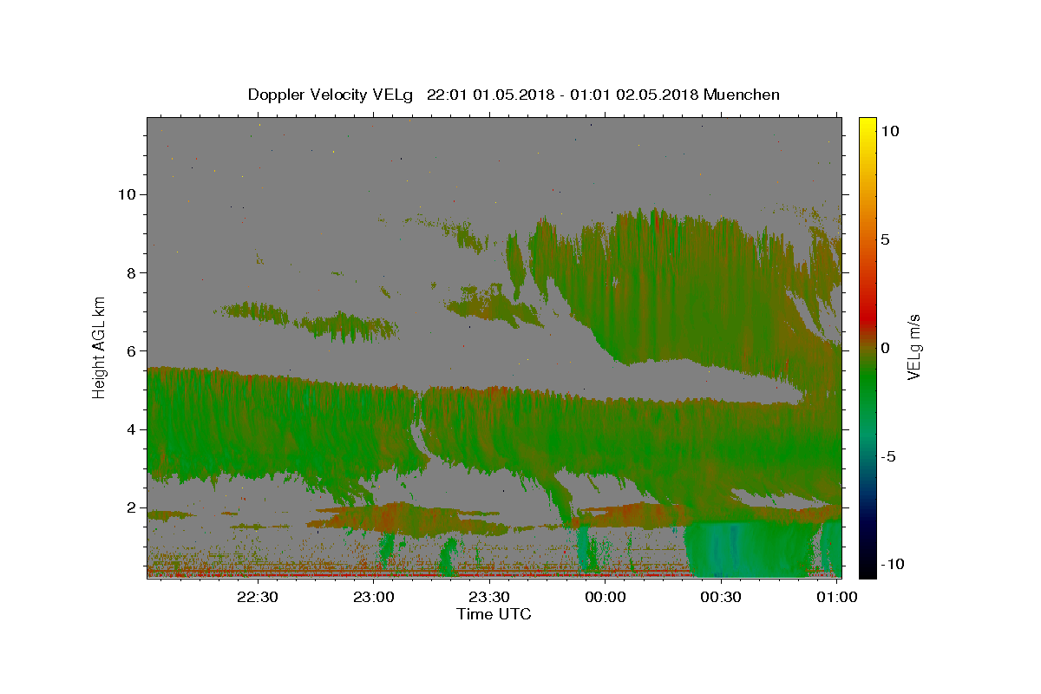Click the 'VELg m/s' colorbar label
This screenshot has height=694, width=1041.
[913, 347]
